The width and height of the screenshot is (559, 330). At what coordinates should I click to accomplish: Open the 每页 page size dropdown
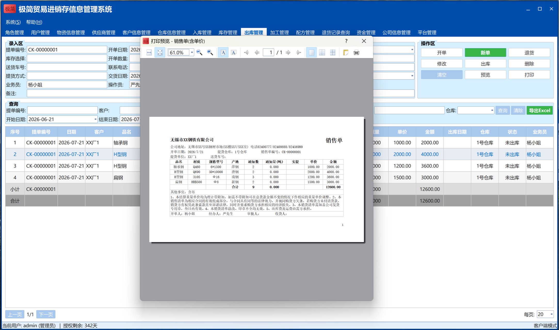pos(552,314)
